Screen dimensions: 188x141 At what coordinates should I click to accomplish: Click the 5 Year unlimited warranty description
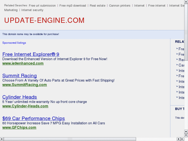(44, 102)
